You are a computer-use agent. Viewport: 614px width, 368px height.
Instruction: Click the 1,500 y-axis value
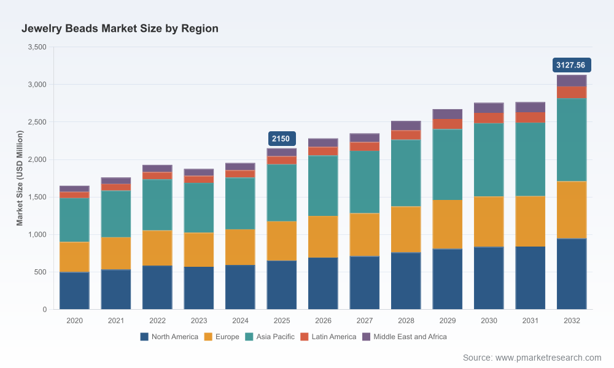pyautogui.click(x=37, y=197)
